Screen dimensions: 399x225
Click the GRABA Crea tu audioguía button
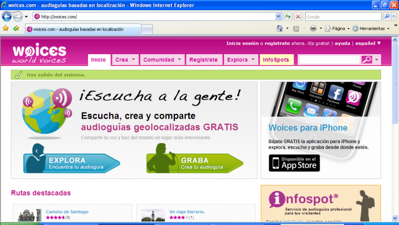[x=195, y=159]
